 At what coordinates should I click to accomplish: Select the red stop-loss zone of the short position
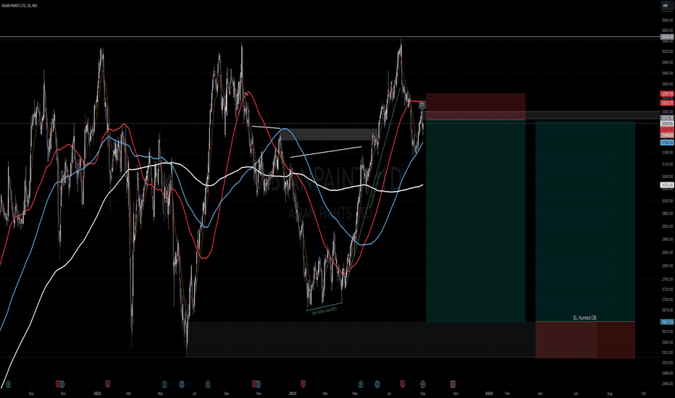tap(476, 106)
